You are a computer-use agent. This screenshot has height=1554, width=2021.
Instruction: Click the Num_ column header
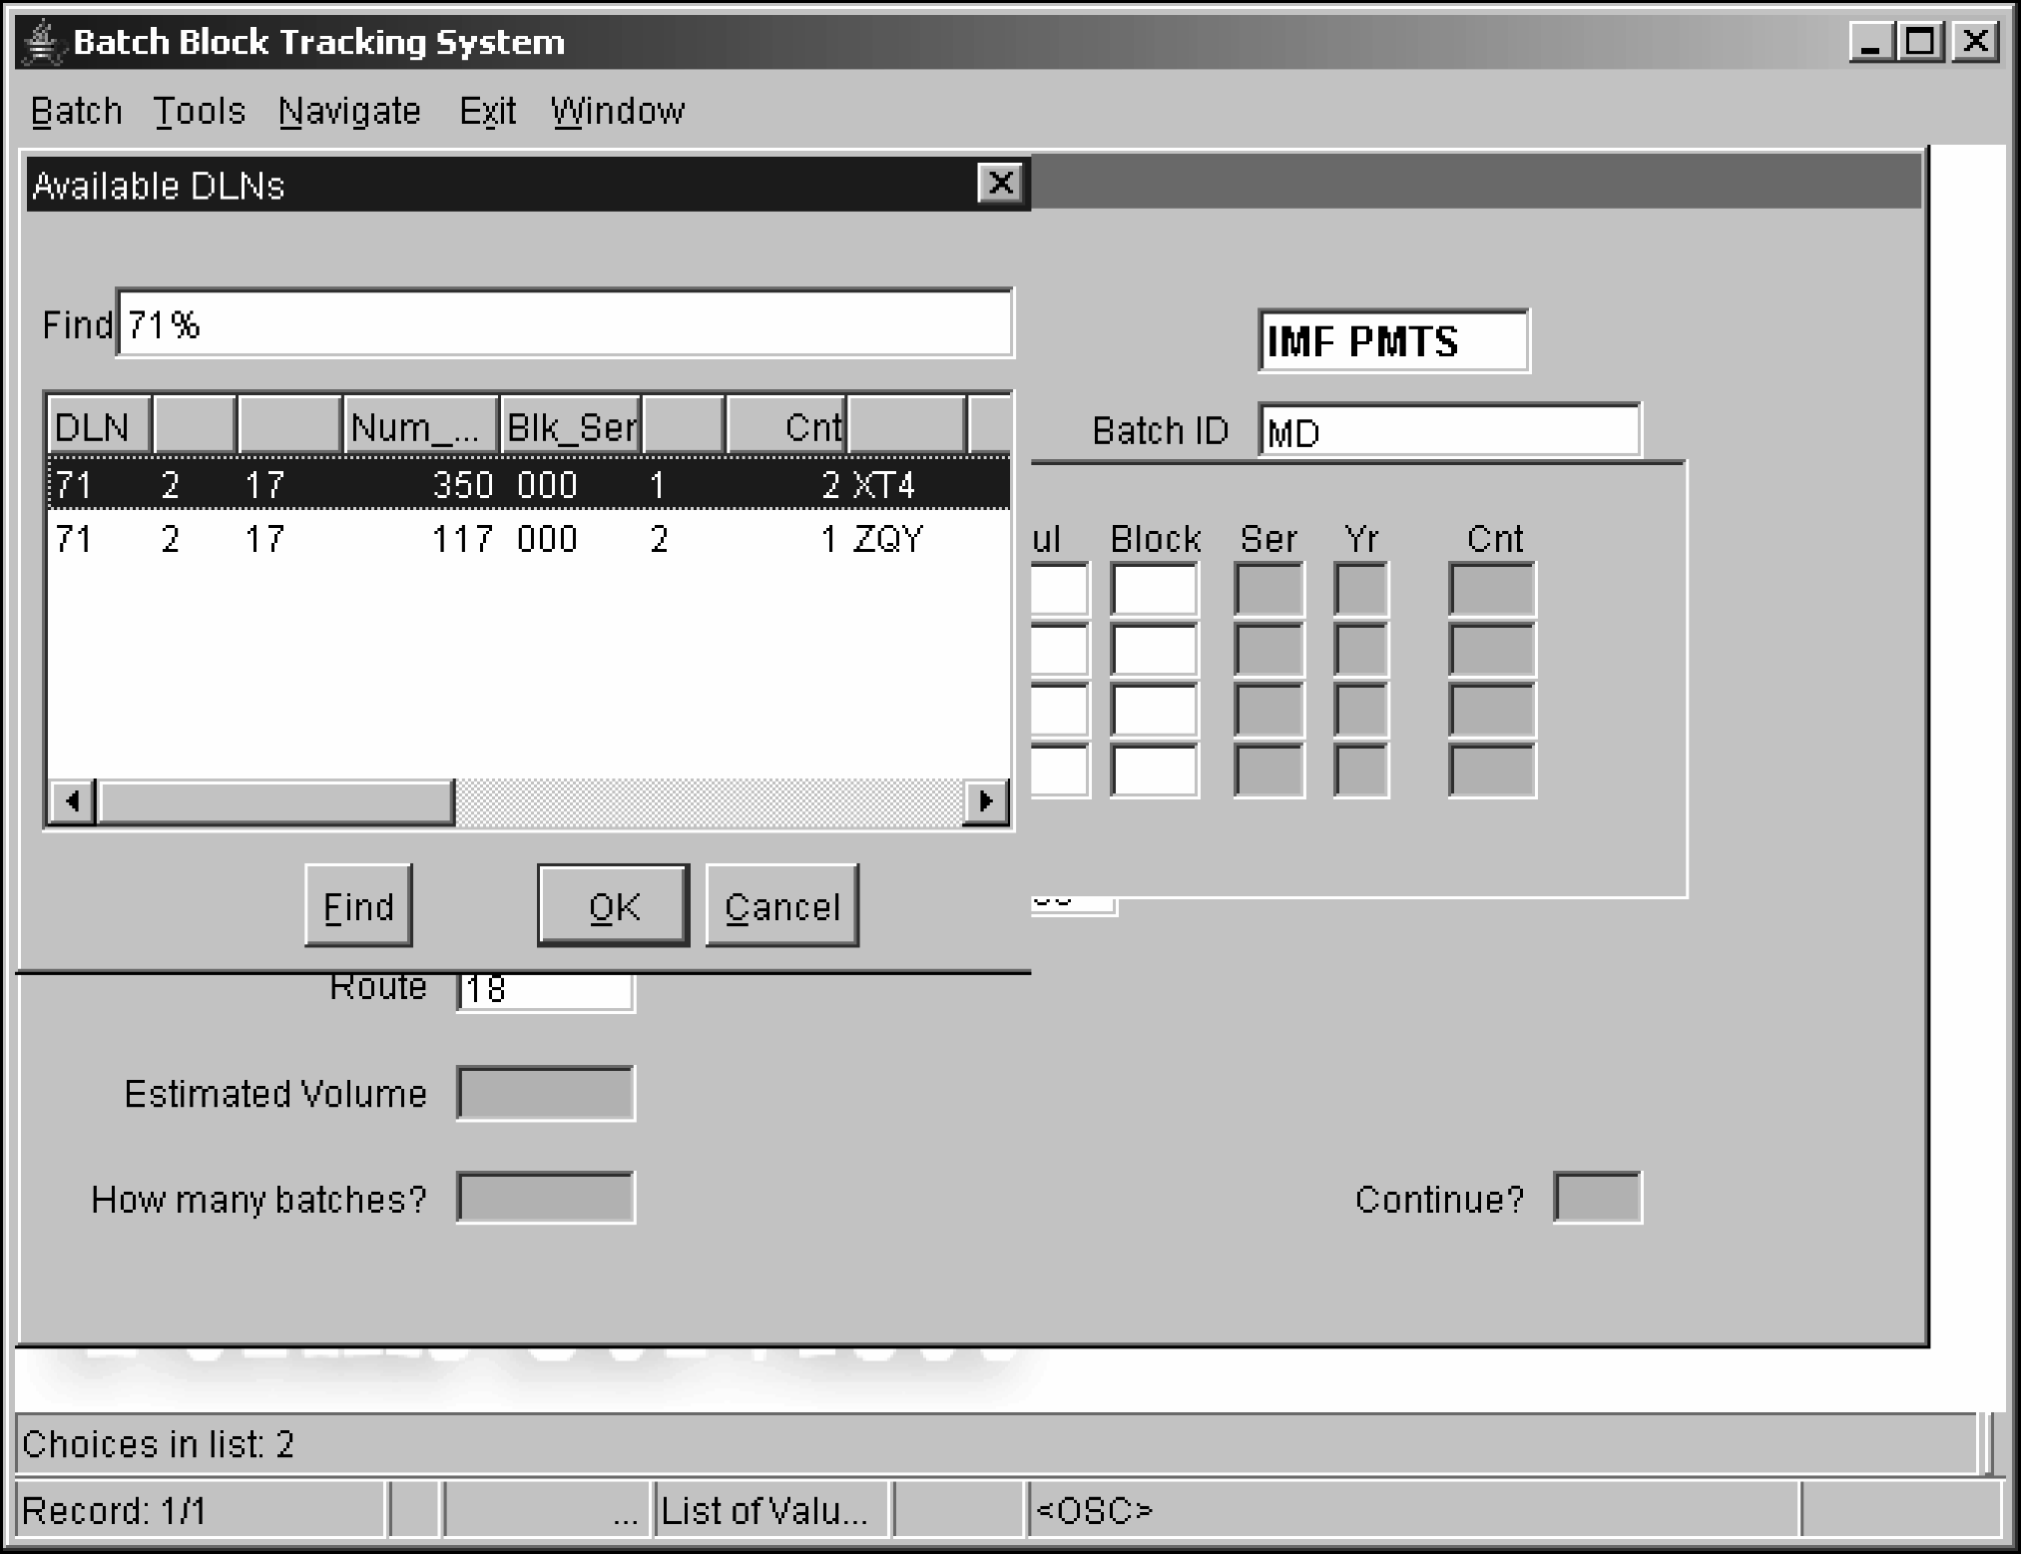(420, 427)
